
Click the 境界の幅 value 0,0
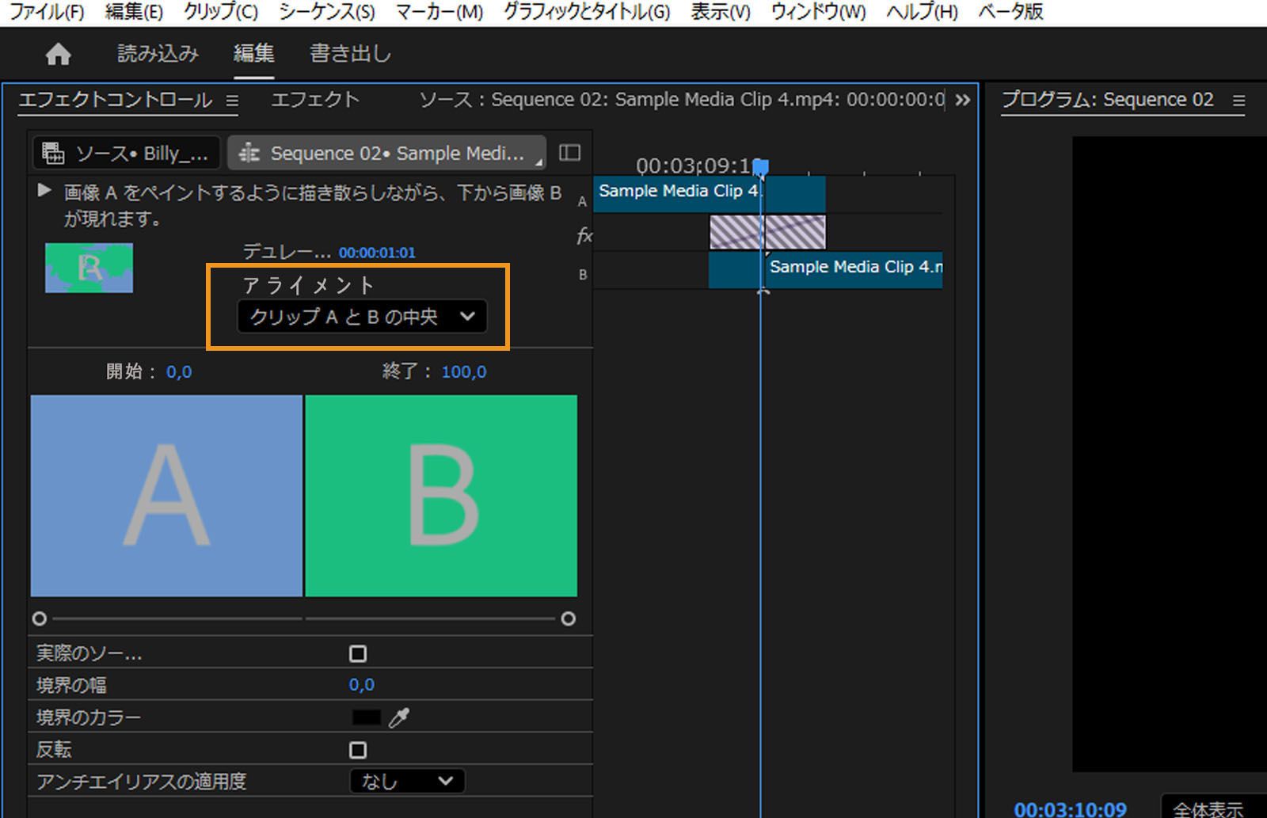[x=362, y=685]
